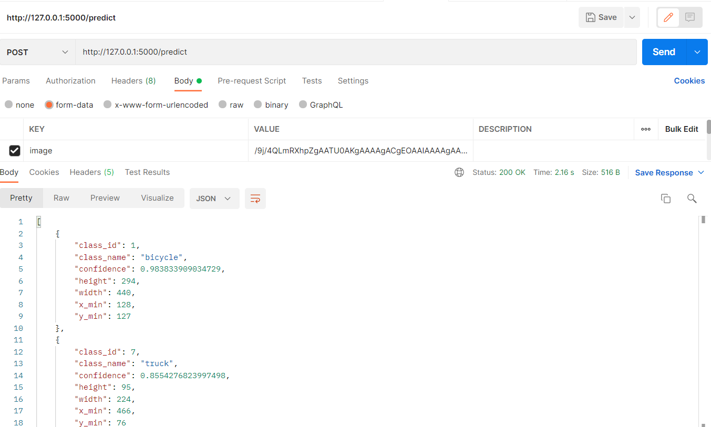Open the JSON format dropdown
The height and width of the screenshot is (427, 711).
(x=214, y=199)
